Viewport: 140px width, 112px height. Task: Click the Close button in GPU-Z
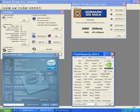[x=110, y=104]
